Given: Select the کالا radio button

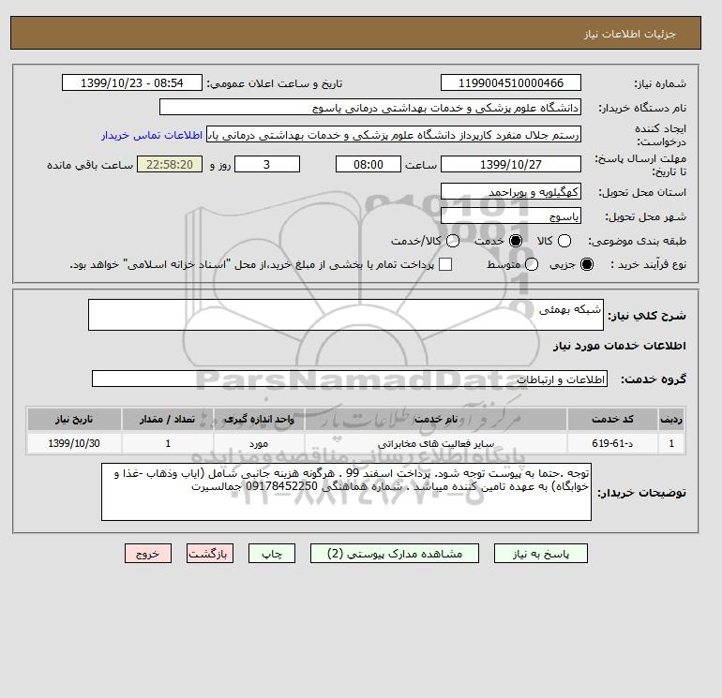Looking at the screenshot, I should (x=564, y=241).
